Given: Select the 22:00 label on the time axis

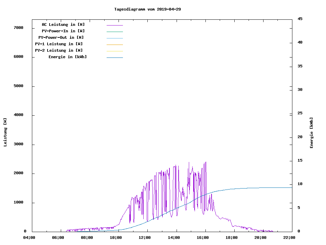Looking at the screenshot, I should (x=289, y=238).
